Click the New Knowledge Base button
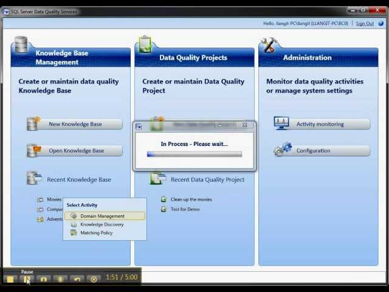The width and height of the screenshot is (389, 292). [x=75, y=124]
